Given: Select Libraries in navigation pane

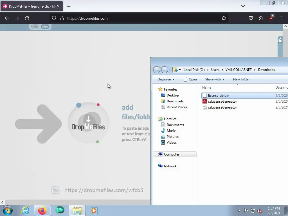Looking at the screenshot, I should (170, 119).
